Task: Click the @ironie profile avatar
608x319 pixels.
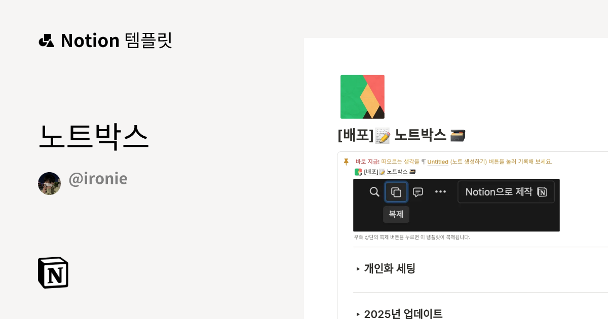Action: click(x=49, y=183)
